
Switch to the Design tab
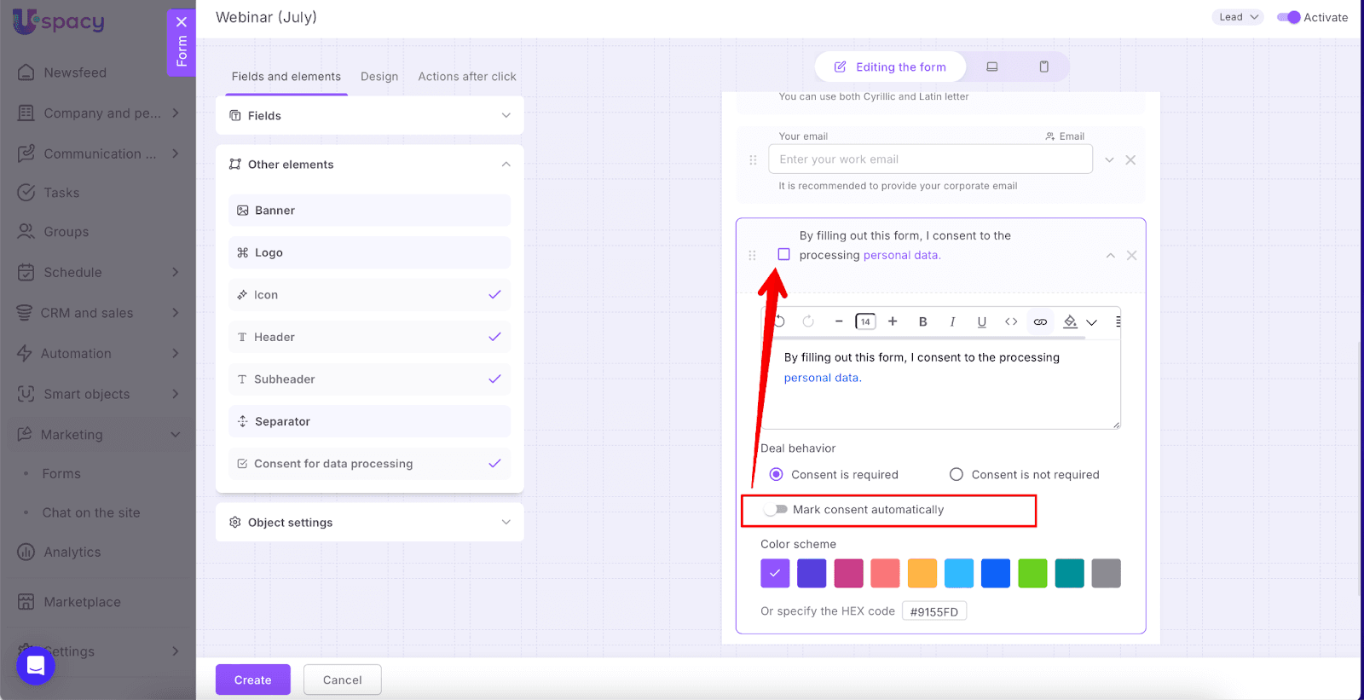(379, 77)
